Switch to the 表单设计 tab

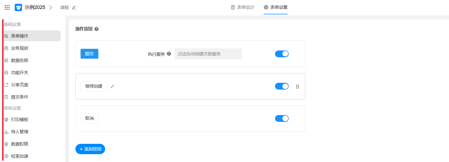[243, 7]
